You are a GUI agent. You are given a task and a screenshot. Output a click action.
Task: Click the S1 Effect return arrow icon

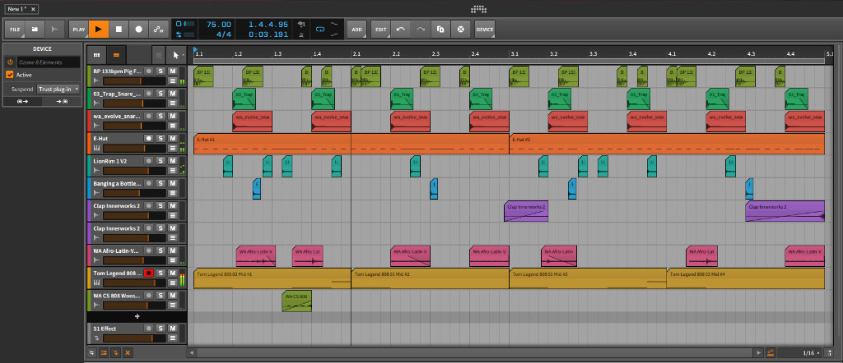pos(97,338)
